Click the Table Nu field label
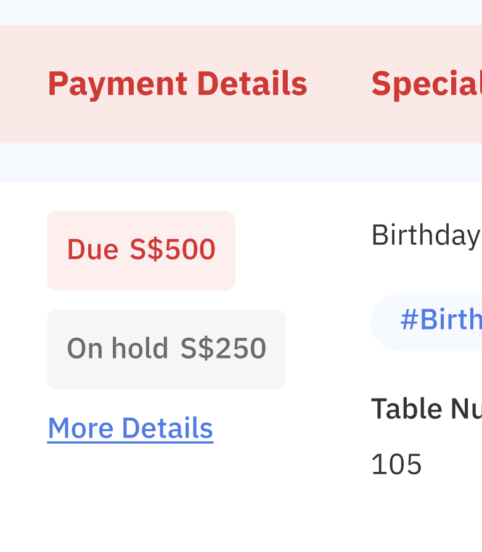 (426, 408)
